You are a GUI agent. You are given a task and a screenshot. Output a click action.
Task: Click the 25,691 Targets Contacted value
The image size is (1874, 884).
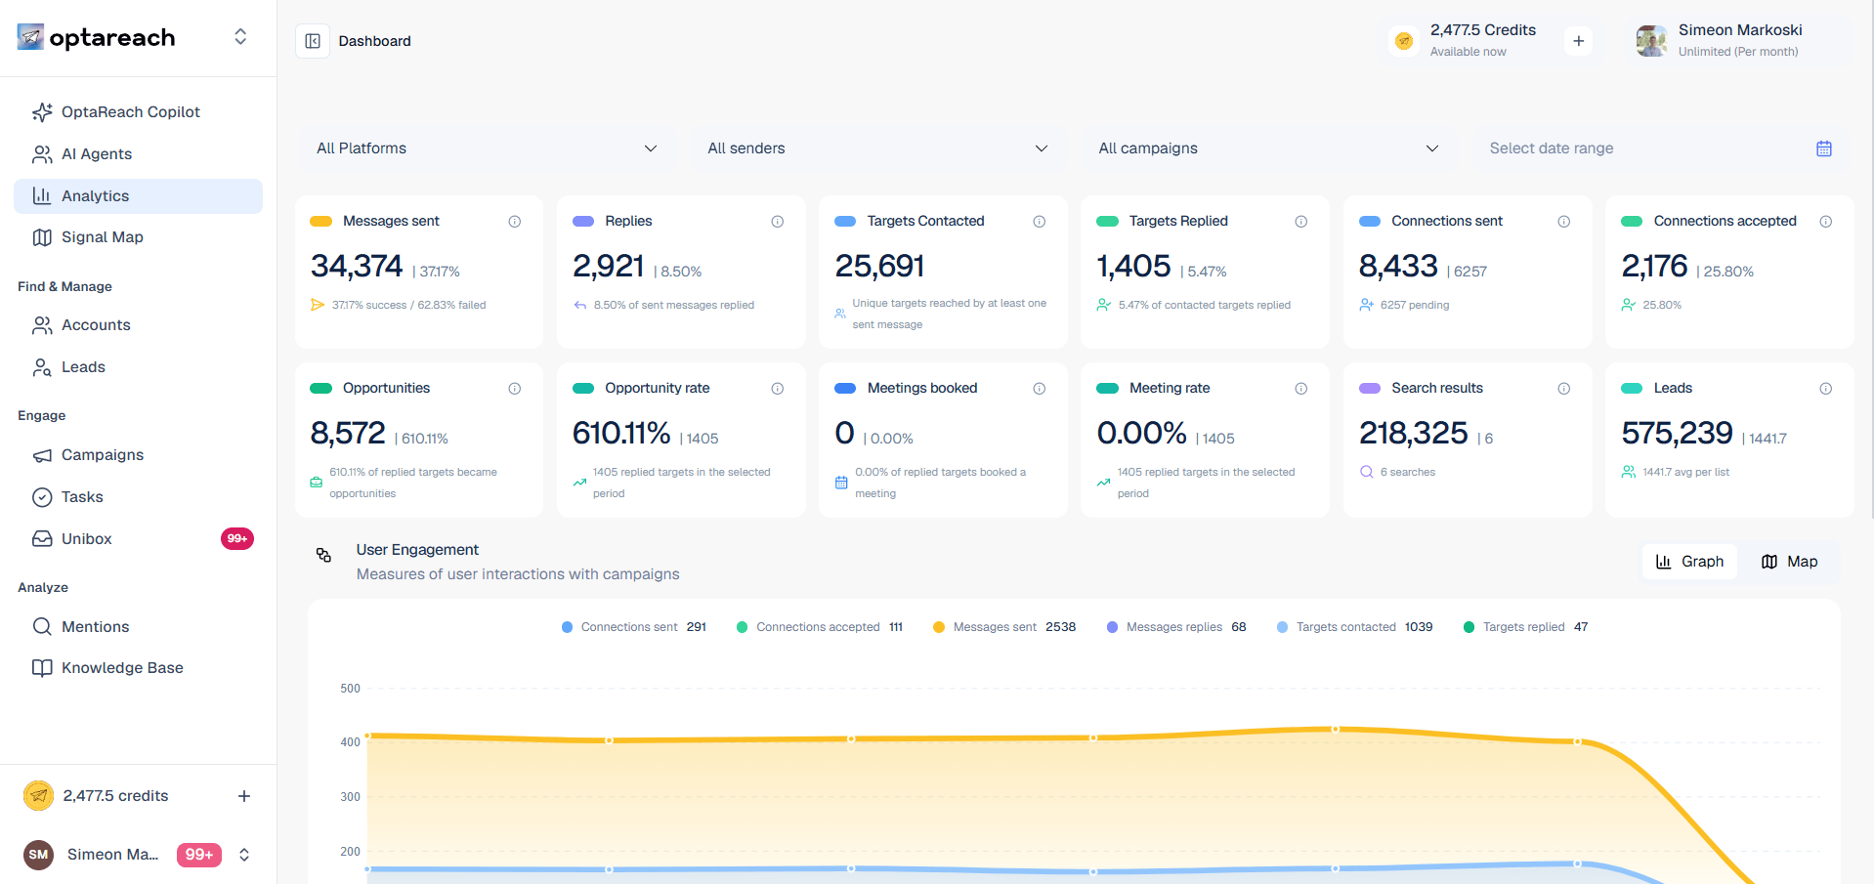click(x=879, y=266)
